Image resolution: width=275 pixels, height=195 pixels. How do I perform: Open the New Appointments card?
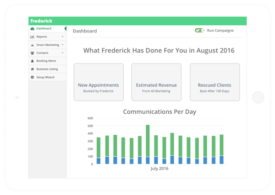pyautogui.click(x=99, y=82)
